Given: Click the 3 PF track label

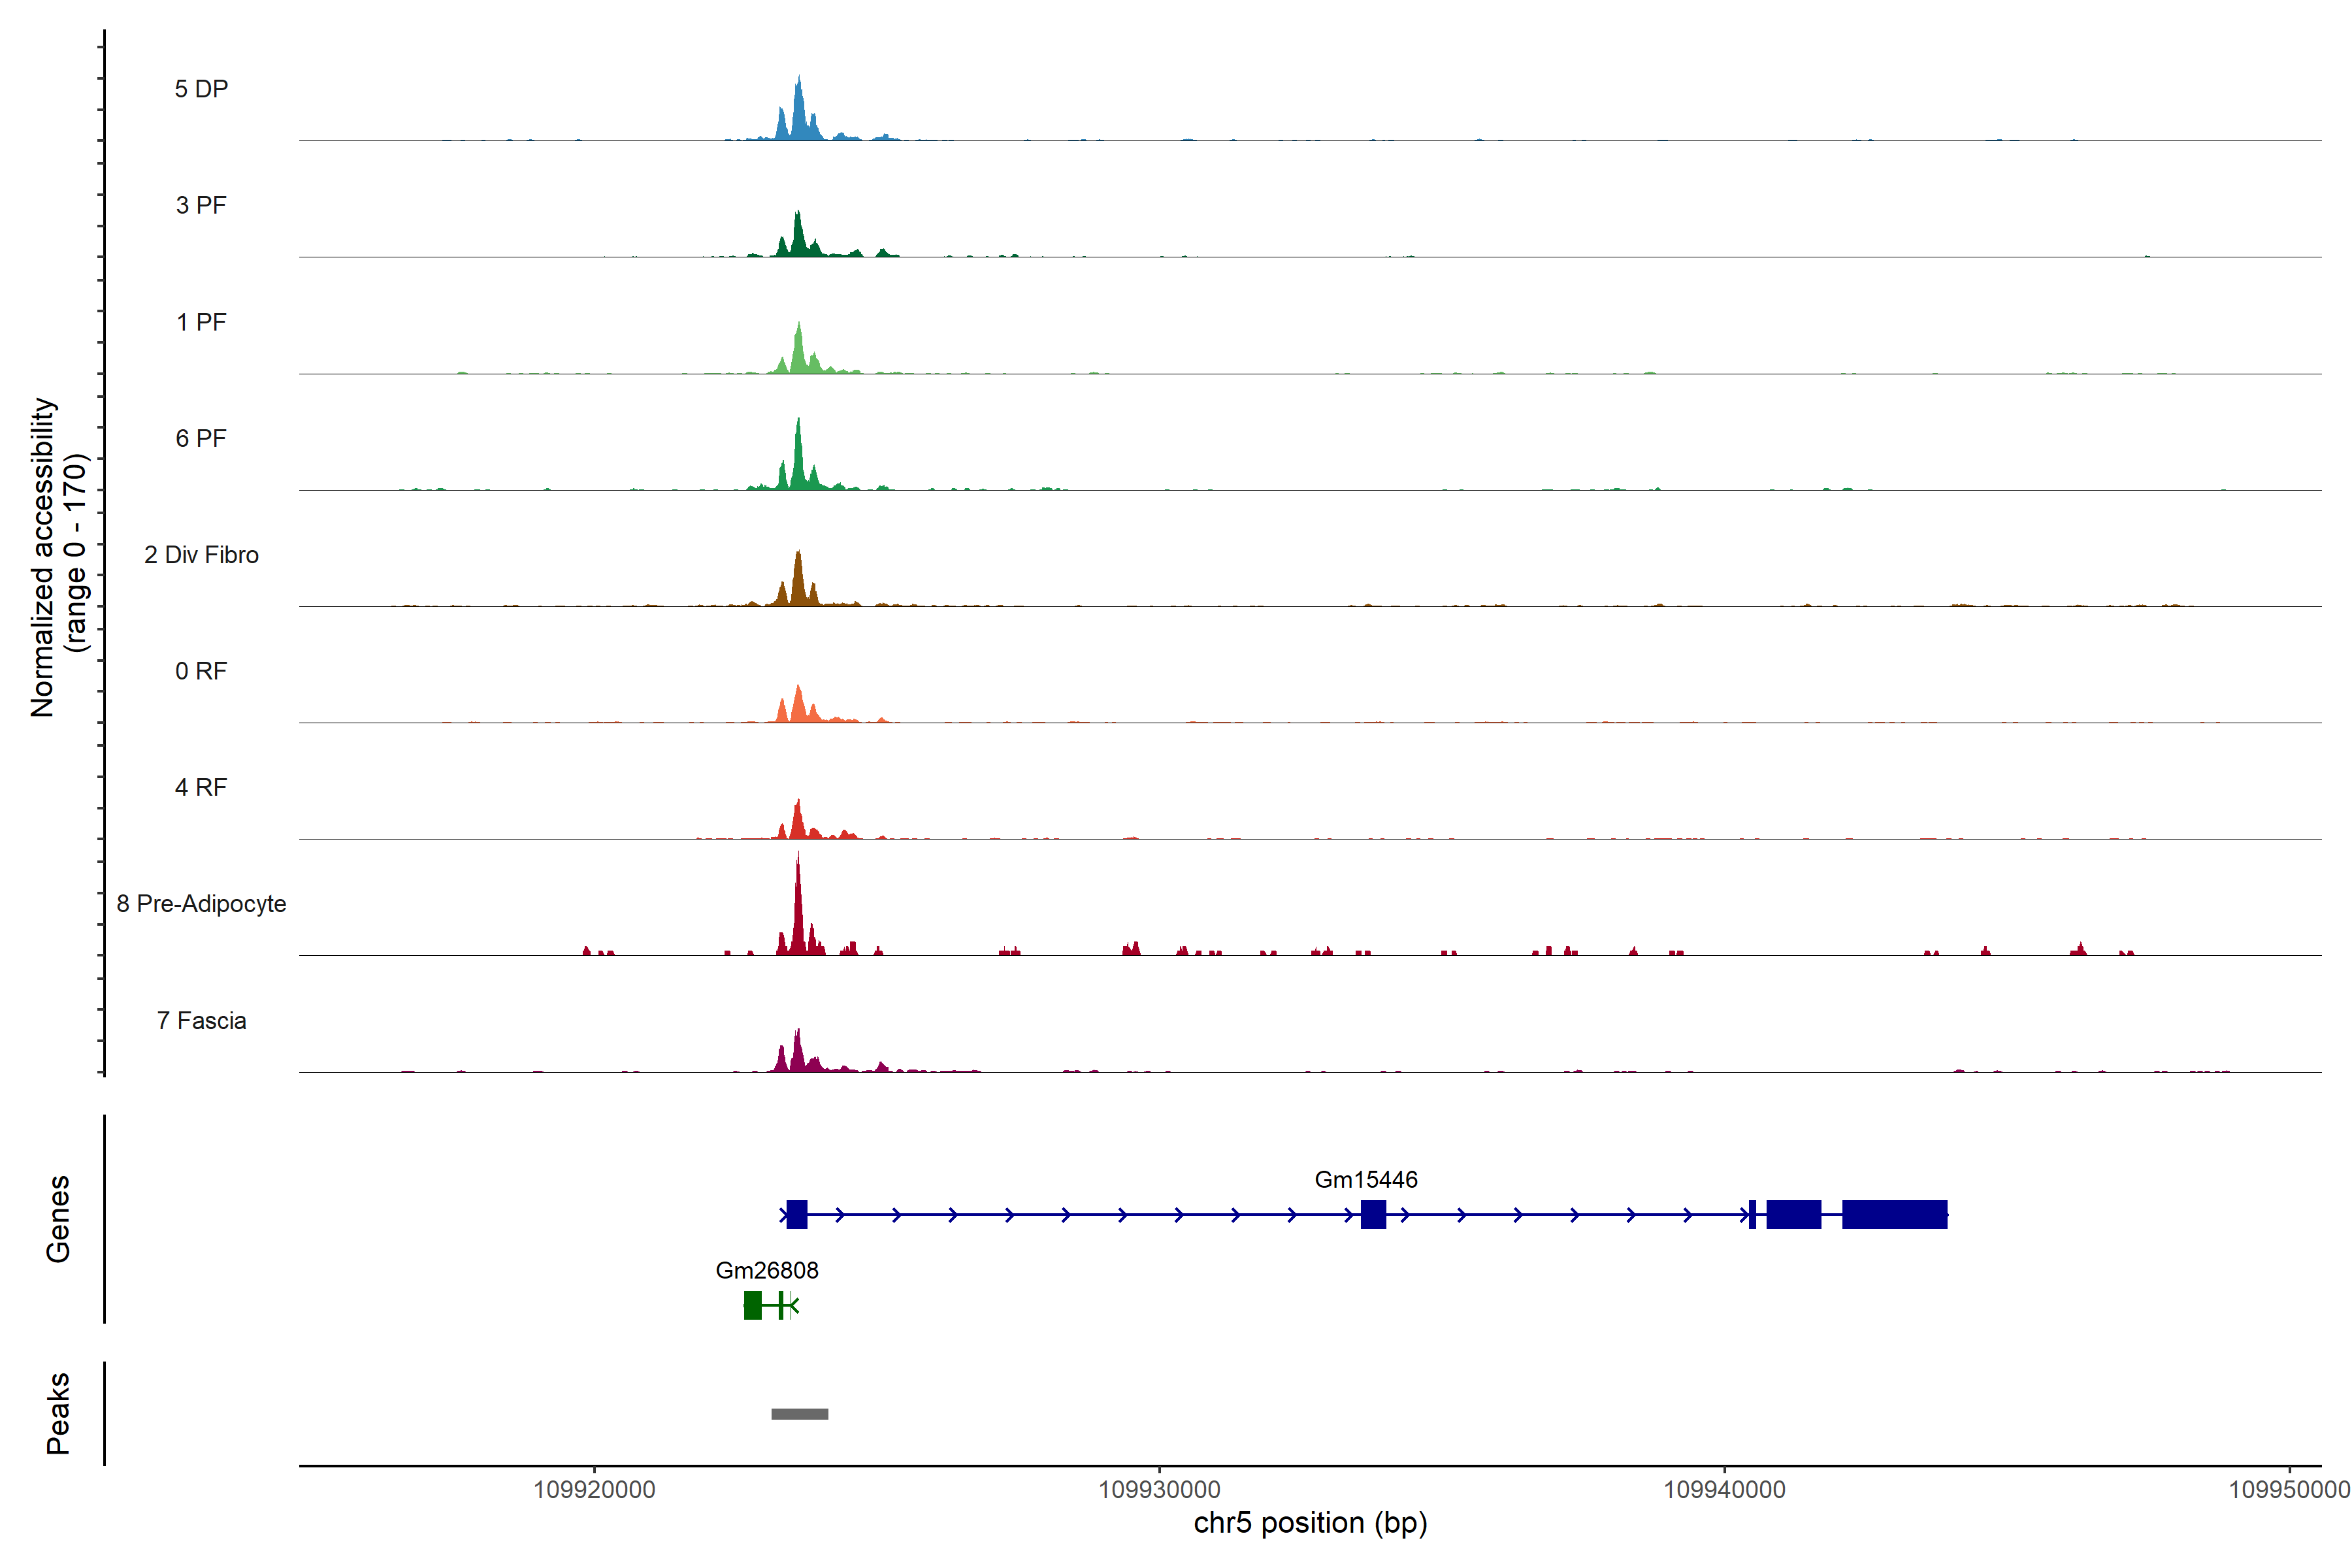Looking at the screenshot, I should [201, 205].
